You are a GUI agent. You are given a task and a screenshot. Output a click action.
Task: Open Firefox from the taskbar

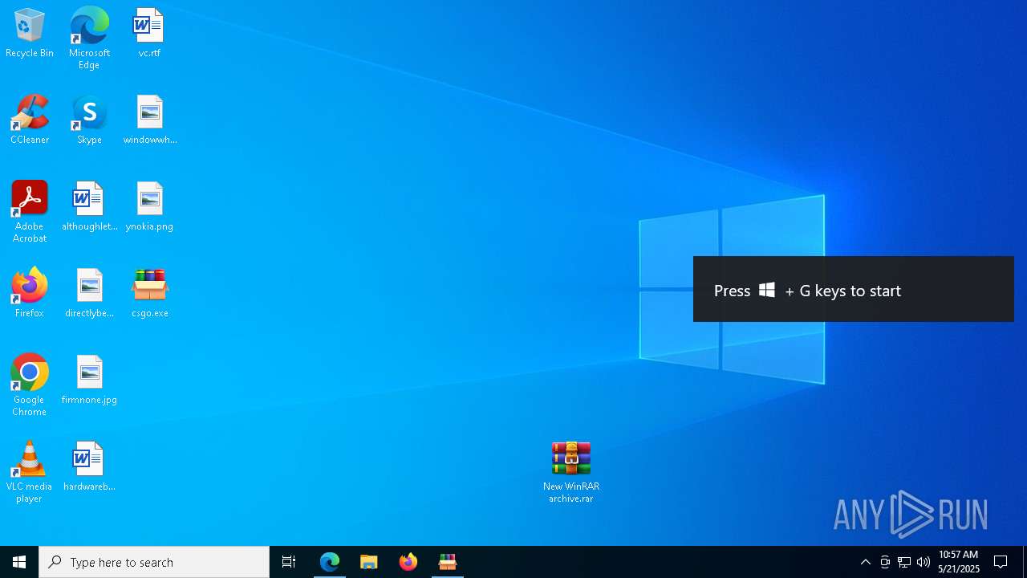tap(408, 562)
